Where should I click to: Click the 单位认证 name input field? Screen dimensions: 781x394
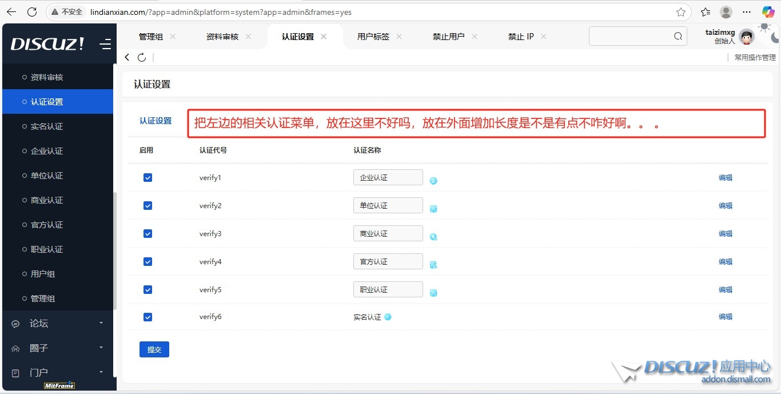[388, 206]
